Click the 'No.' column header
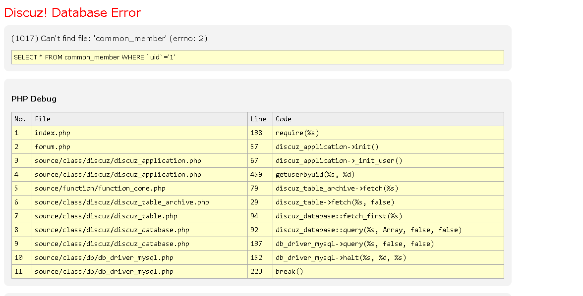583x296 pixels. click(x=22, y=119)
